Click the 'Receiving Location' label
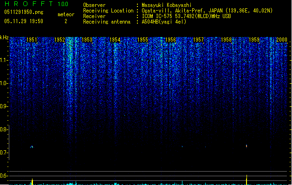Viewport: 292px width, 185px height. point(108,11)
